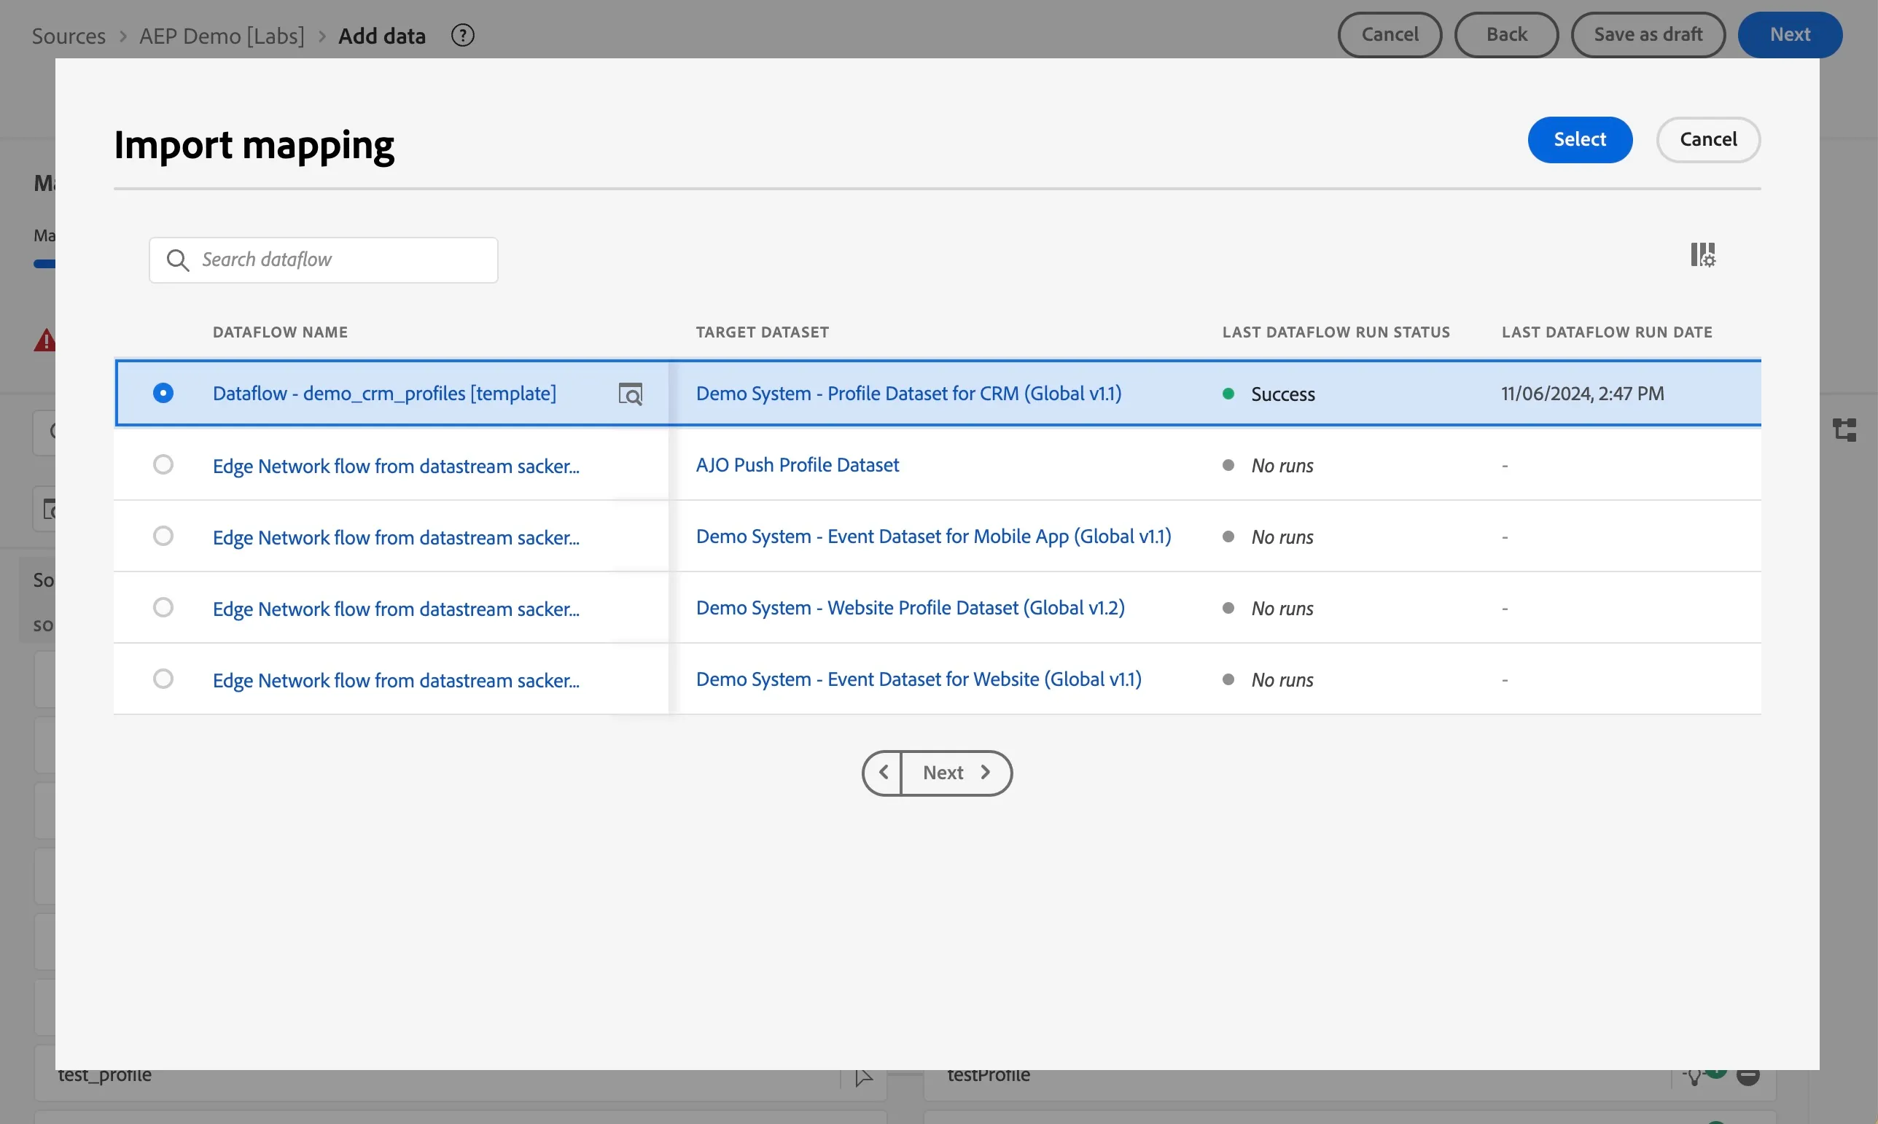This screenshot has height=1124, width=1878.
Task: Select radio for demo_crm_profiles template dataflow
Action: click(x=163, y=393)
